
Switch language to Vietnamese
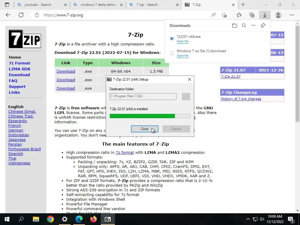19,163
